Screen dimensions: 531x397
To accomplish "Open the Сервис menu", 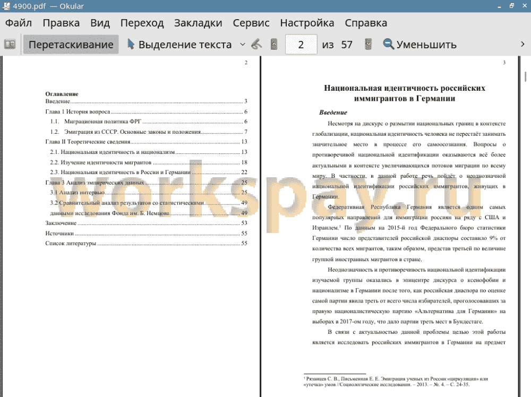I will click(251, 23).
